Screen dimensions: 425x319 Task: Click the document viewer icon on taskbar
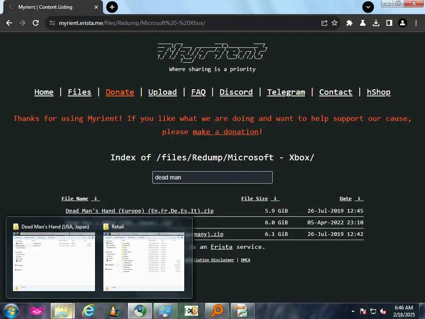[x=242, y=311]
